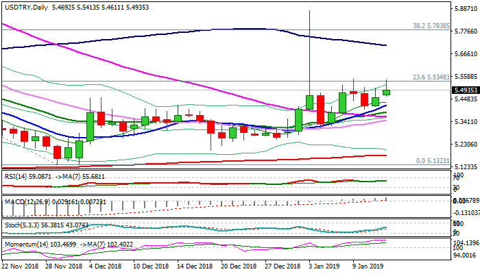Select the latest green candlestick
This screenshot has width=480, height=274.
point(387,92)
